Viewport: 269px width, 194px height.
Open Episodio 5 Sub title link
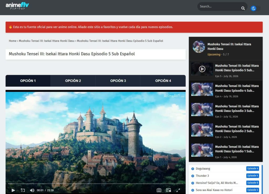237,68
